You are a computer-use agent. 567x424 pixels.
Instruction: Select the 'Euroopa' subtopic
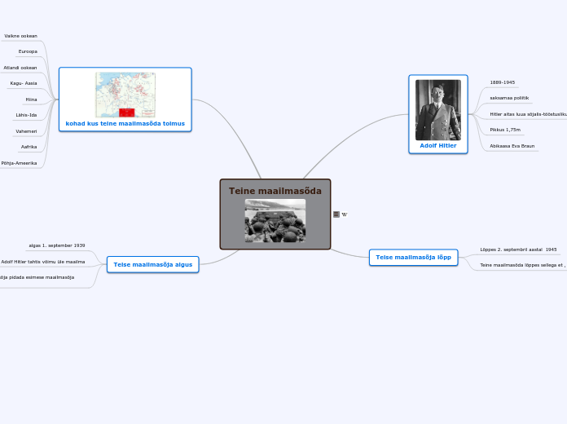28,51
